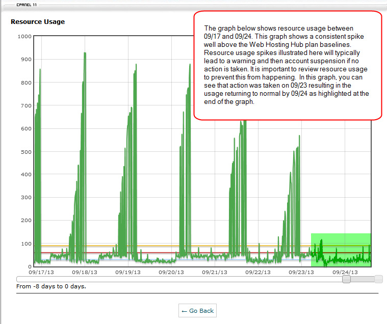Select the Resource Usage heading

click(38, 22)
